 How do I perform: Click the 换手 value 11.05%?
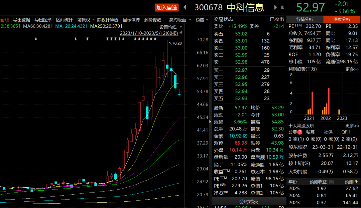[x=239, y=165]
